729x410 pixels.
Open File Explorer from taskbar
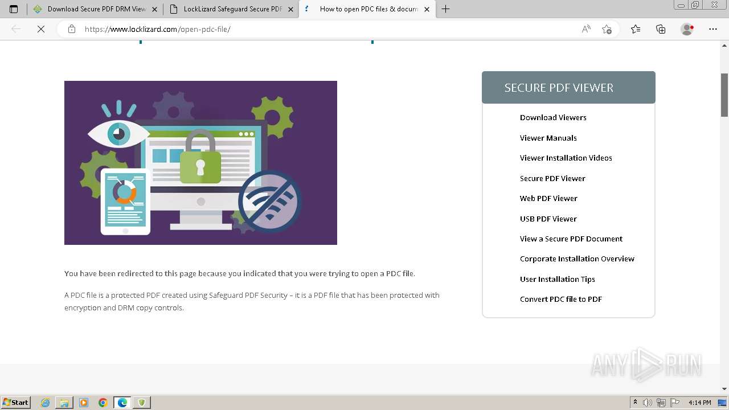64,403
